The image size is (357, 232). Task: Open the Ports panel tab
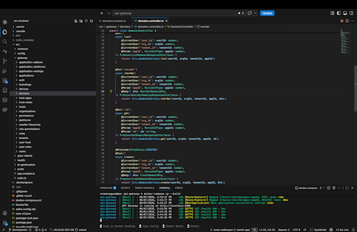(x=178, y=188)
